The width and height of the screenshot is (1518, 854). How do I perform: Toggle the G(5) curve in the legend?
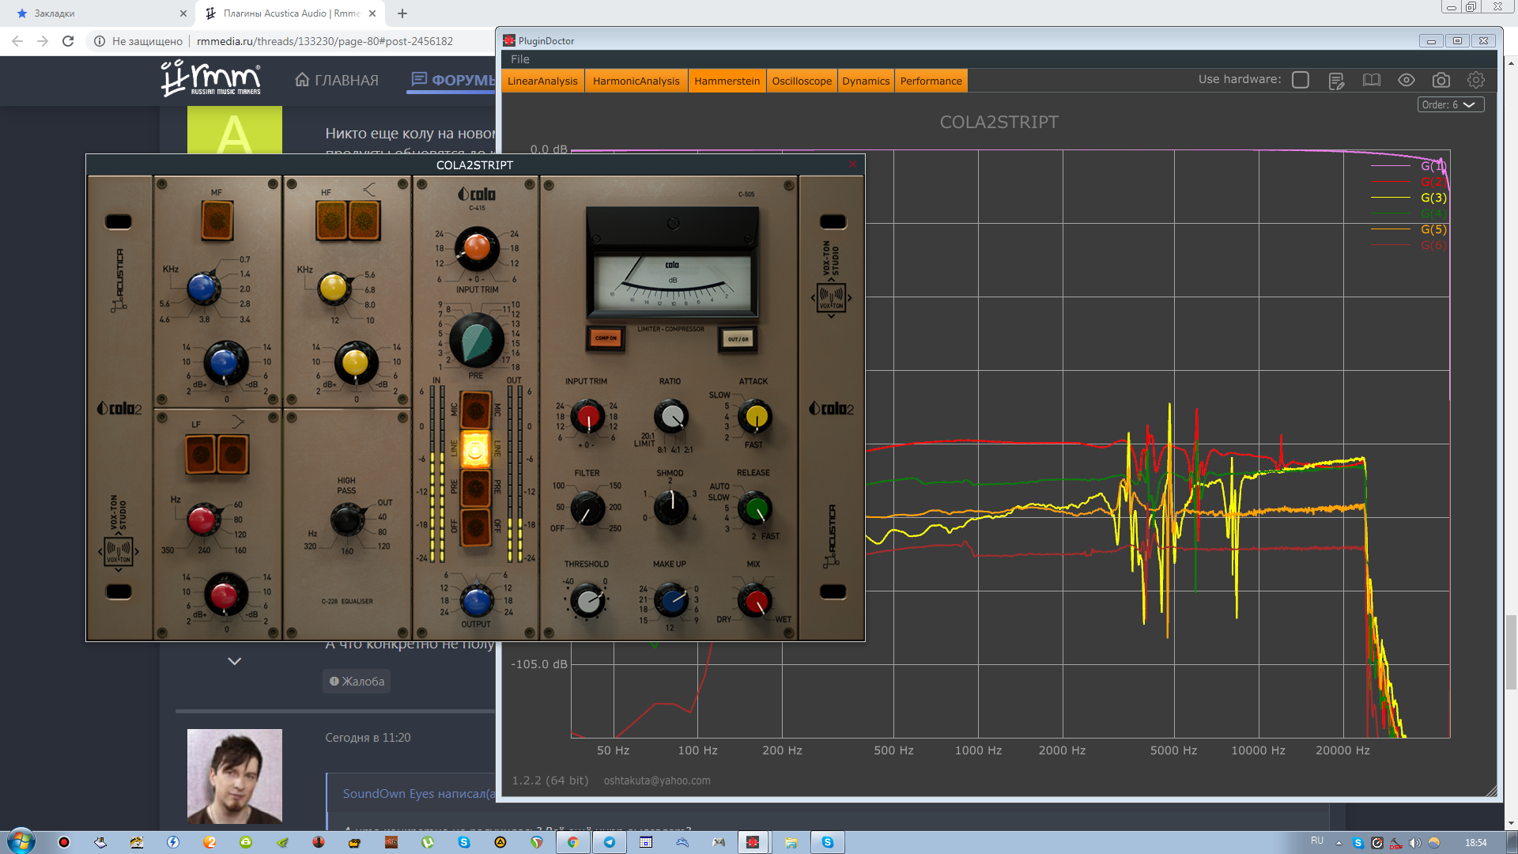1433,229
